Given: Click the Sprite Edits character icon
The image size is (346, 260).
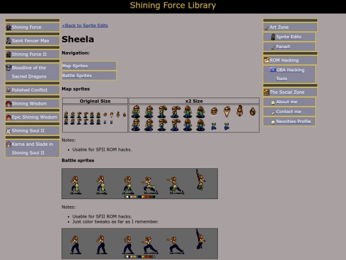Looking at the screenshot, I should pos(273,37).
